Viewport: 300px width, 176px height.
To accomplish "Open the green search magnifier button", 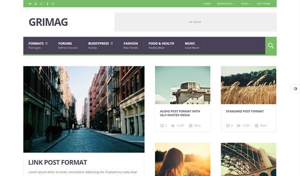I will tap(271, 46).
